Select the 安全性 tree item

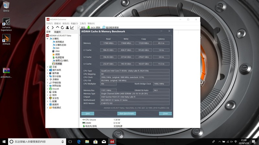54,98
